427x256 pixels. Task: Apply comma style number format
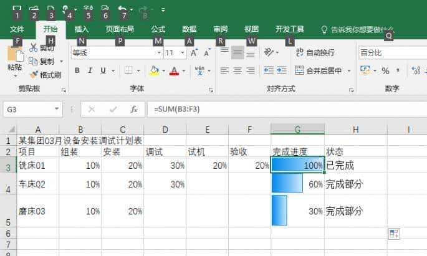point(398,71)
